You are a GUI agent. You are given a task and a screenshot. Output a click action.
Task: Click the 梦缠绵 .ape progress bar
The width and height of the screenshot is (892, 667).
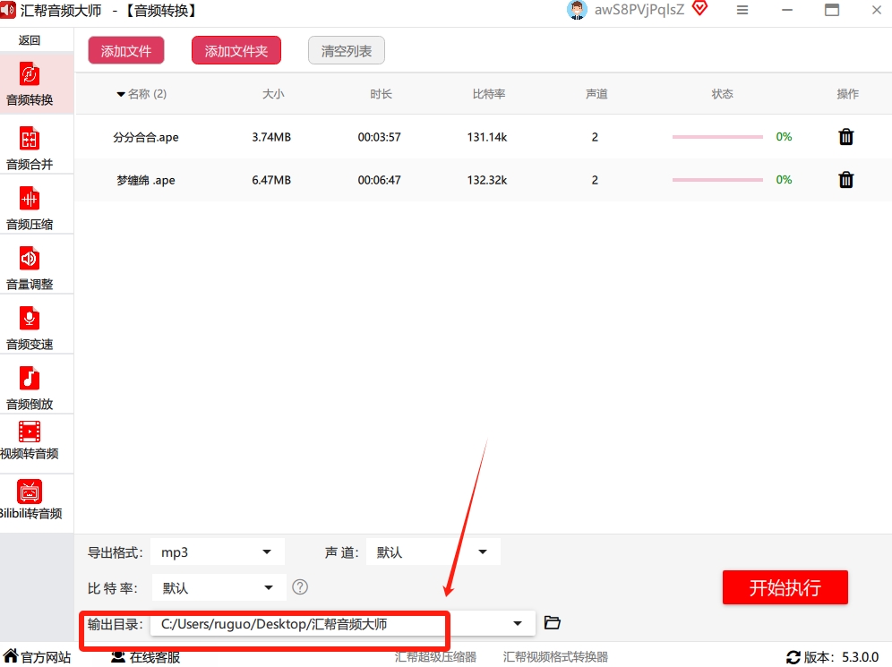tap(717, 180)
